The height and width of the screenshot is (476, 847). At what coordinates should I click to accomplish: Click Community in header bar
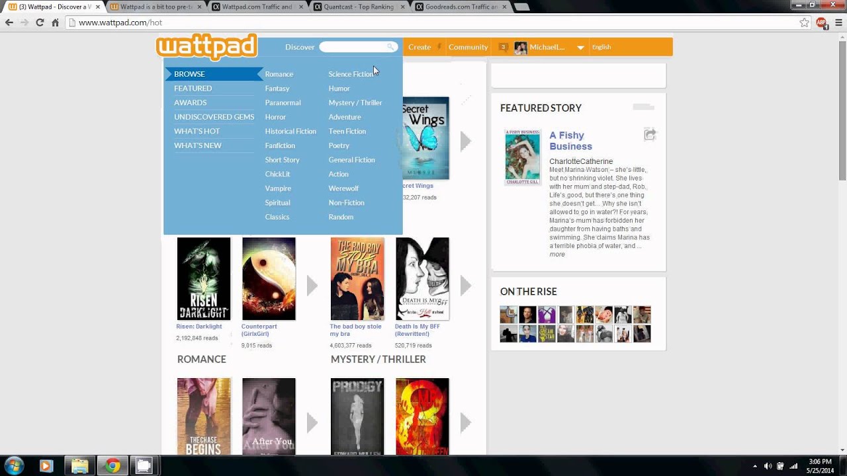[x=468, y=47]
